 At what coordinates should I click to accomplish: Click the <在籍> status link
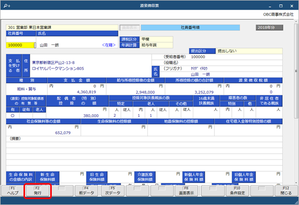tap(109, 45)
